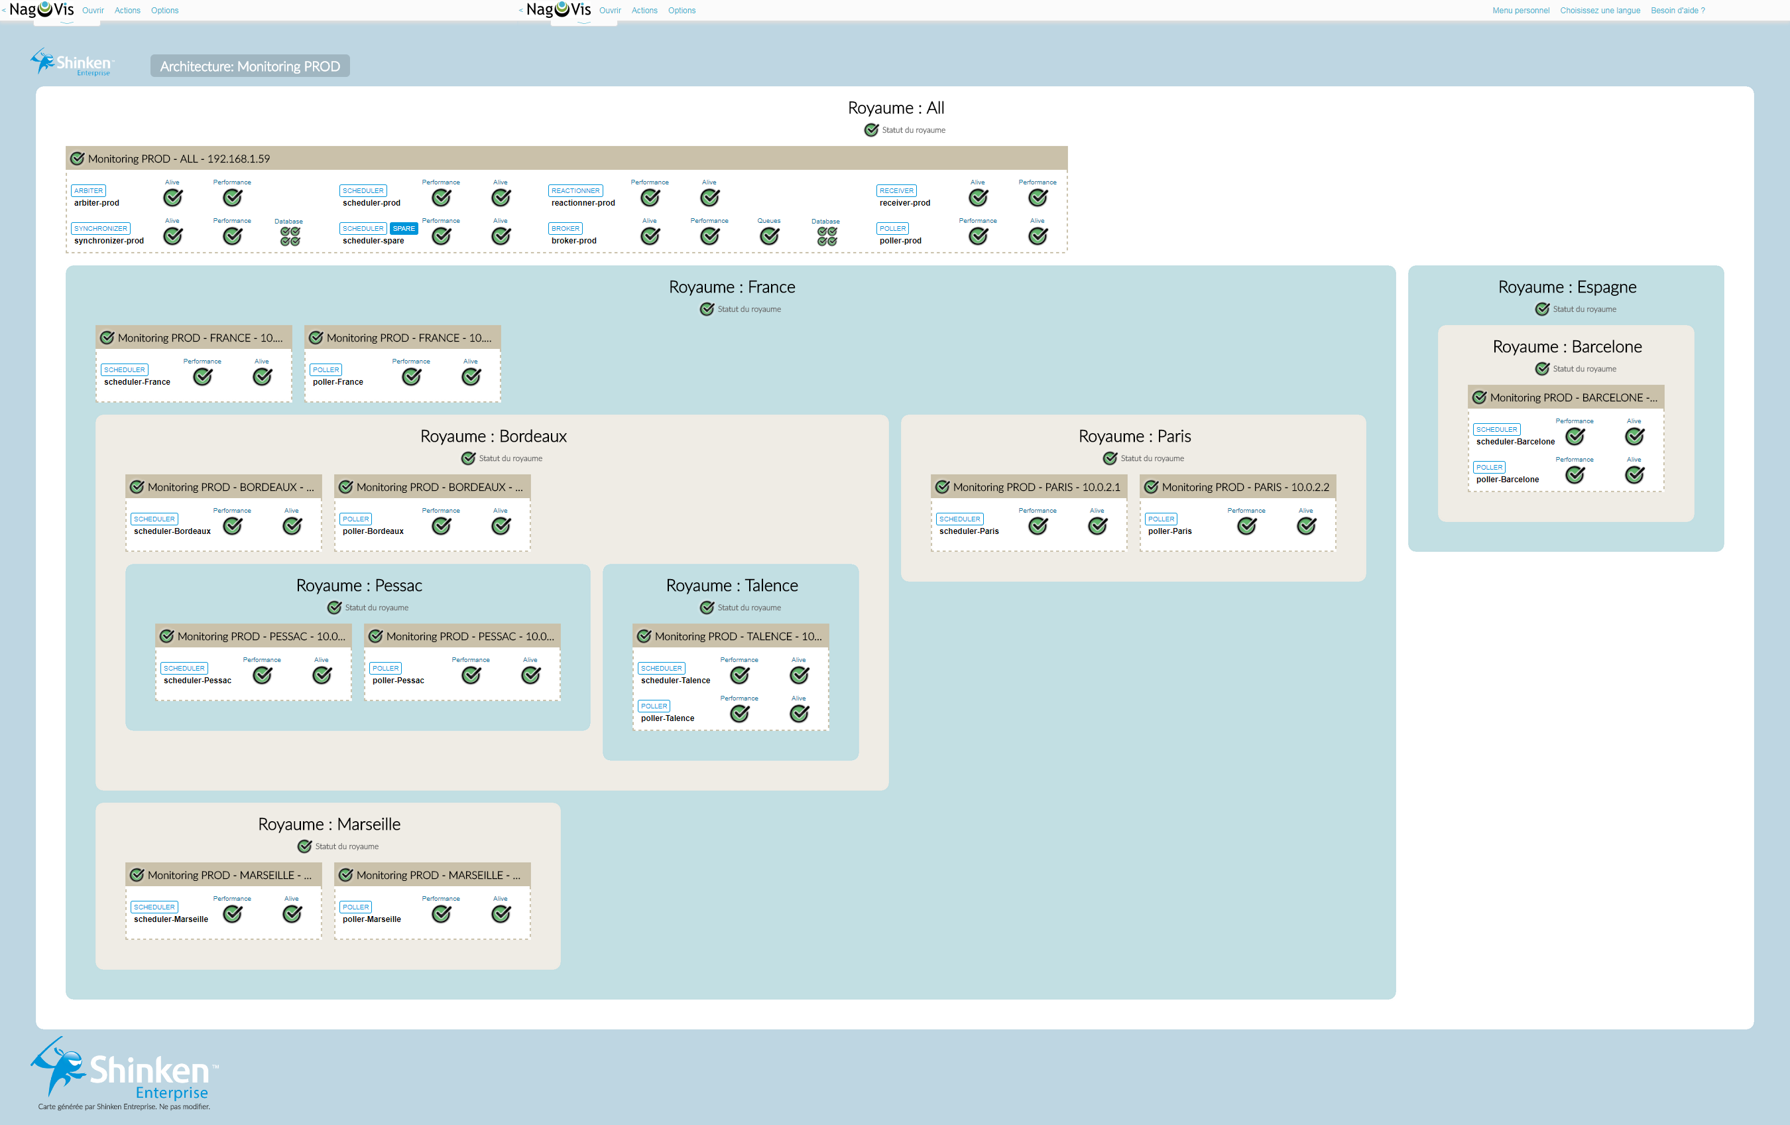Click broker-prod Queues status icon

(770, 235)
